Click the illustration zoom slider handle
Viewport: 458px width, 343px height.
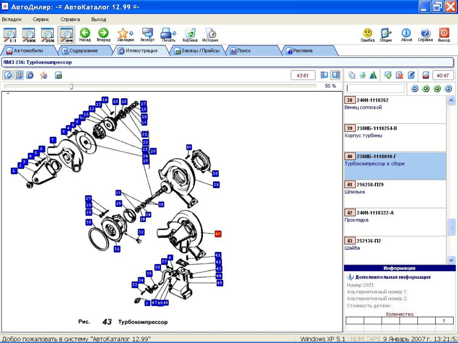pos(71,87)
